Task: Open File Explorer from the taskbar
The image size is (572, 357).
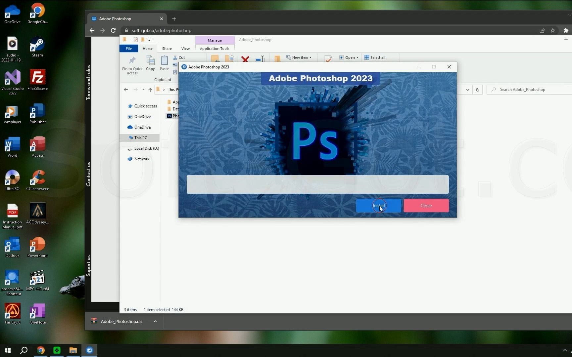Action: (x=73, y=350)
